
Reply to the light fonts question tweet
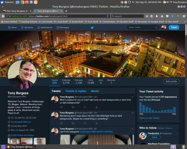click(x=61, y=107)
